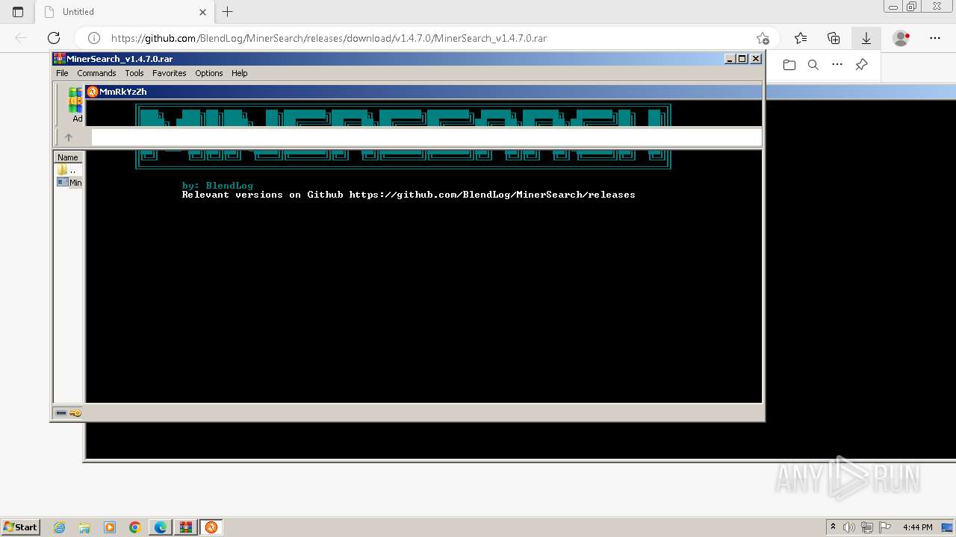Open network status in system tray

866,527
